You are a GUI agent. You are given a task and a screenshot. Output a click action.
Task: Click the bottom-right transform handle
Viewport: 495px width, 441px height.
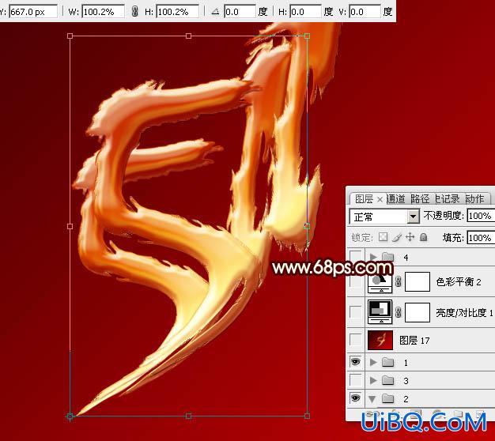tap(307, 416)
